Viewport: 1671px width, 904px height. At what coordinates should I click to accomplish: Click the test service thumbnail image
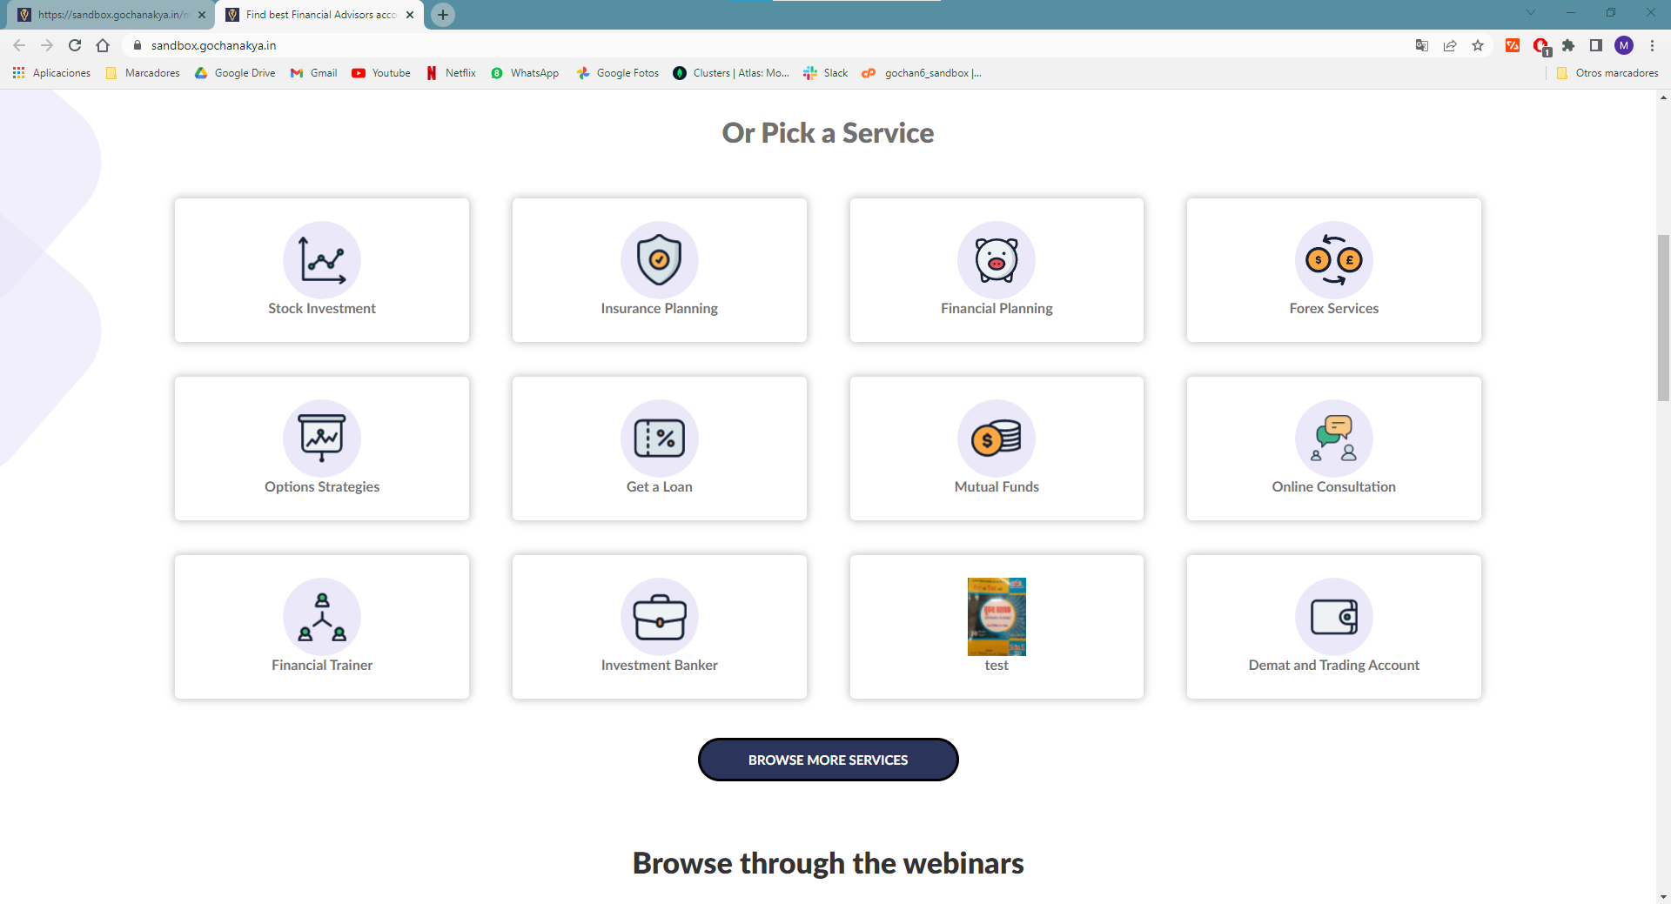click(x=997, y=617)
